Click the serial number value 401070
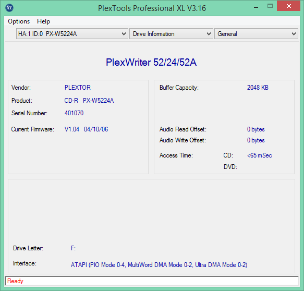Viewport: 304px width, 291px height. (x=74, y=113)
